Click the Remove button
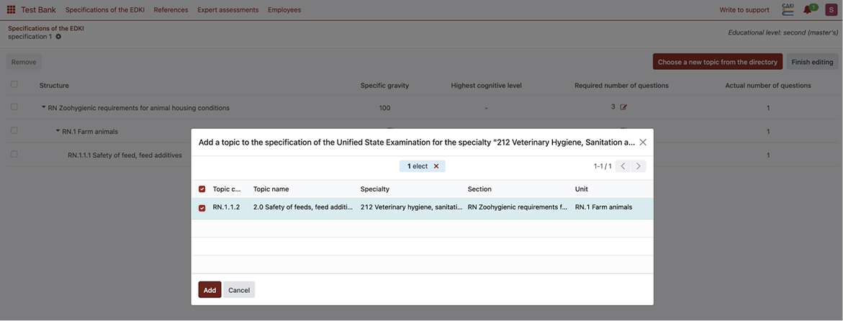Image resolution: width=843 pixels, height=321 pixels. [x=24, y=62]
